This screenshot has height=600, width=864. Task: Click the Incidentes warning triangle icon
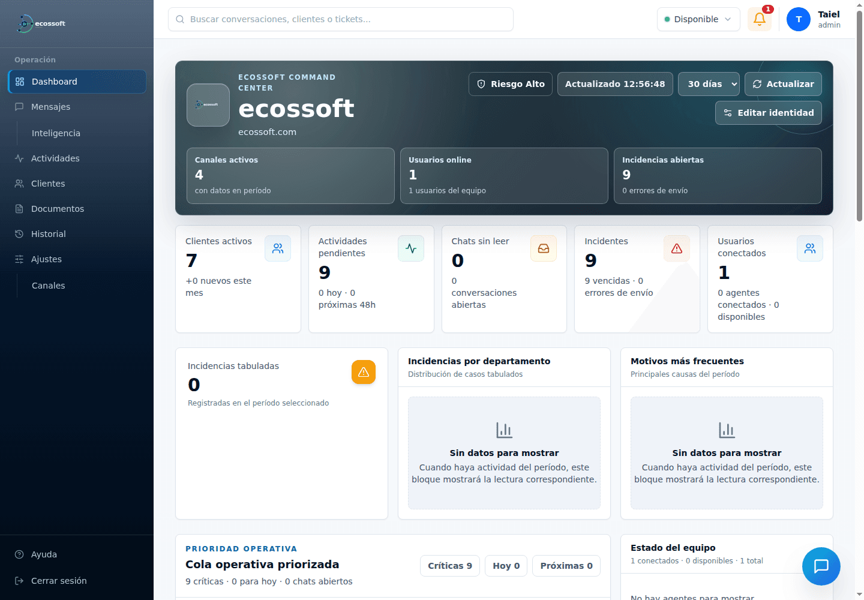pos(677,248)
